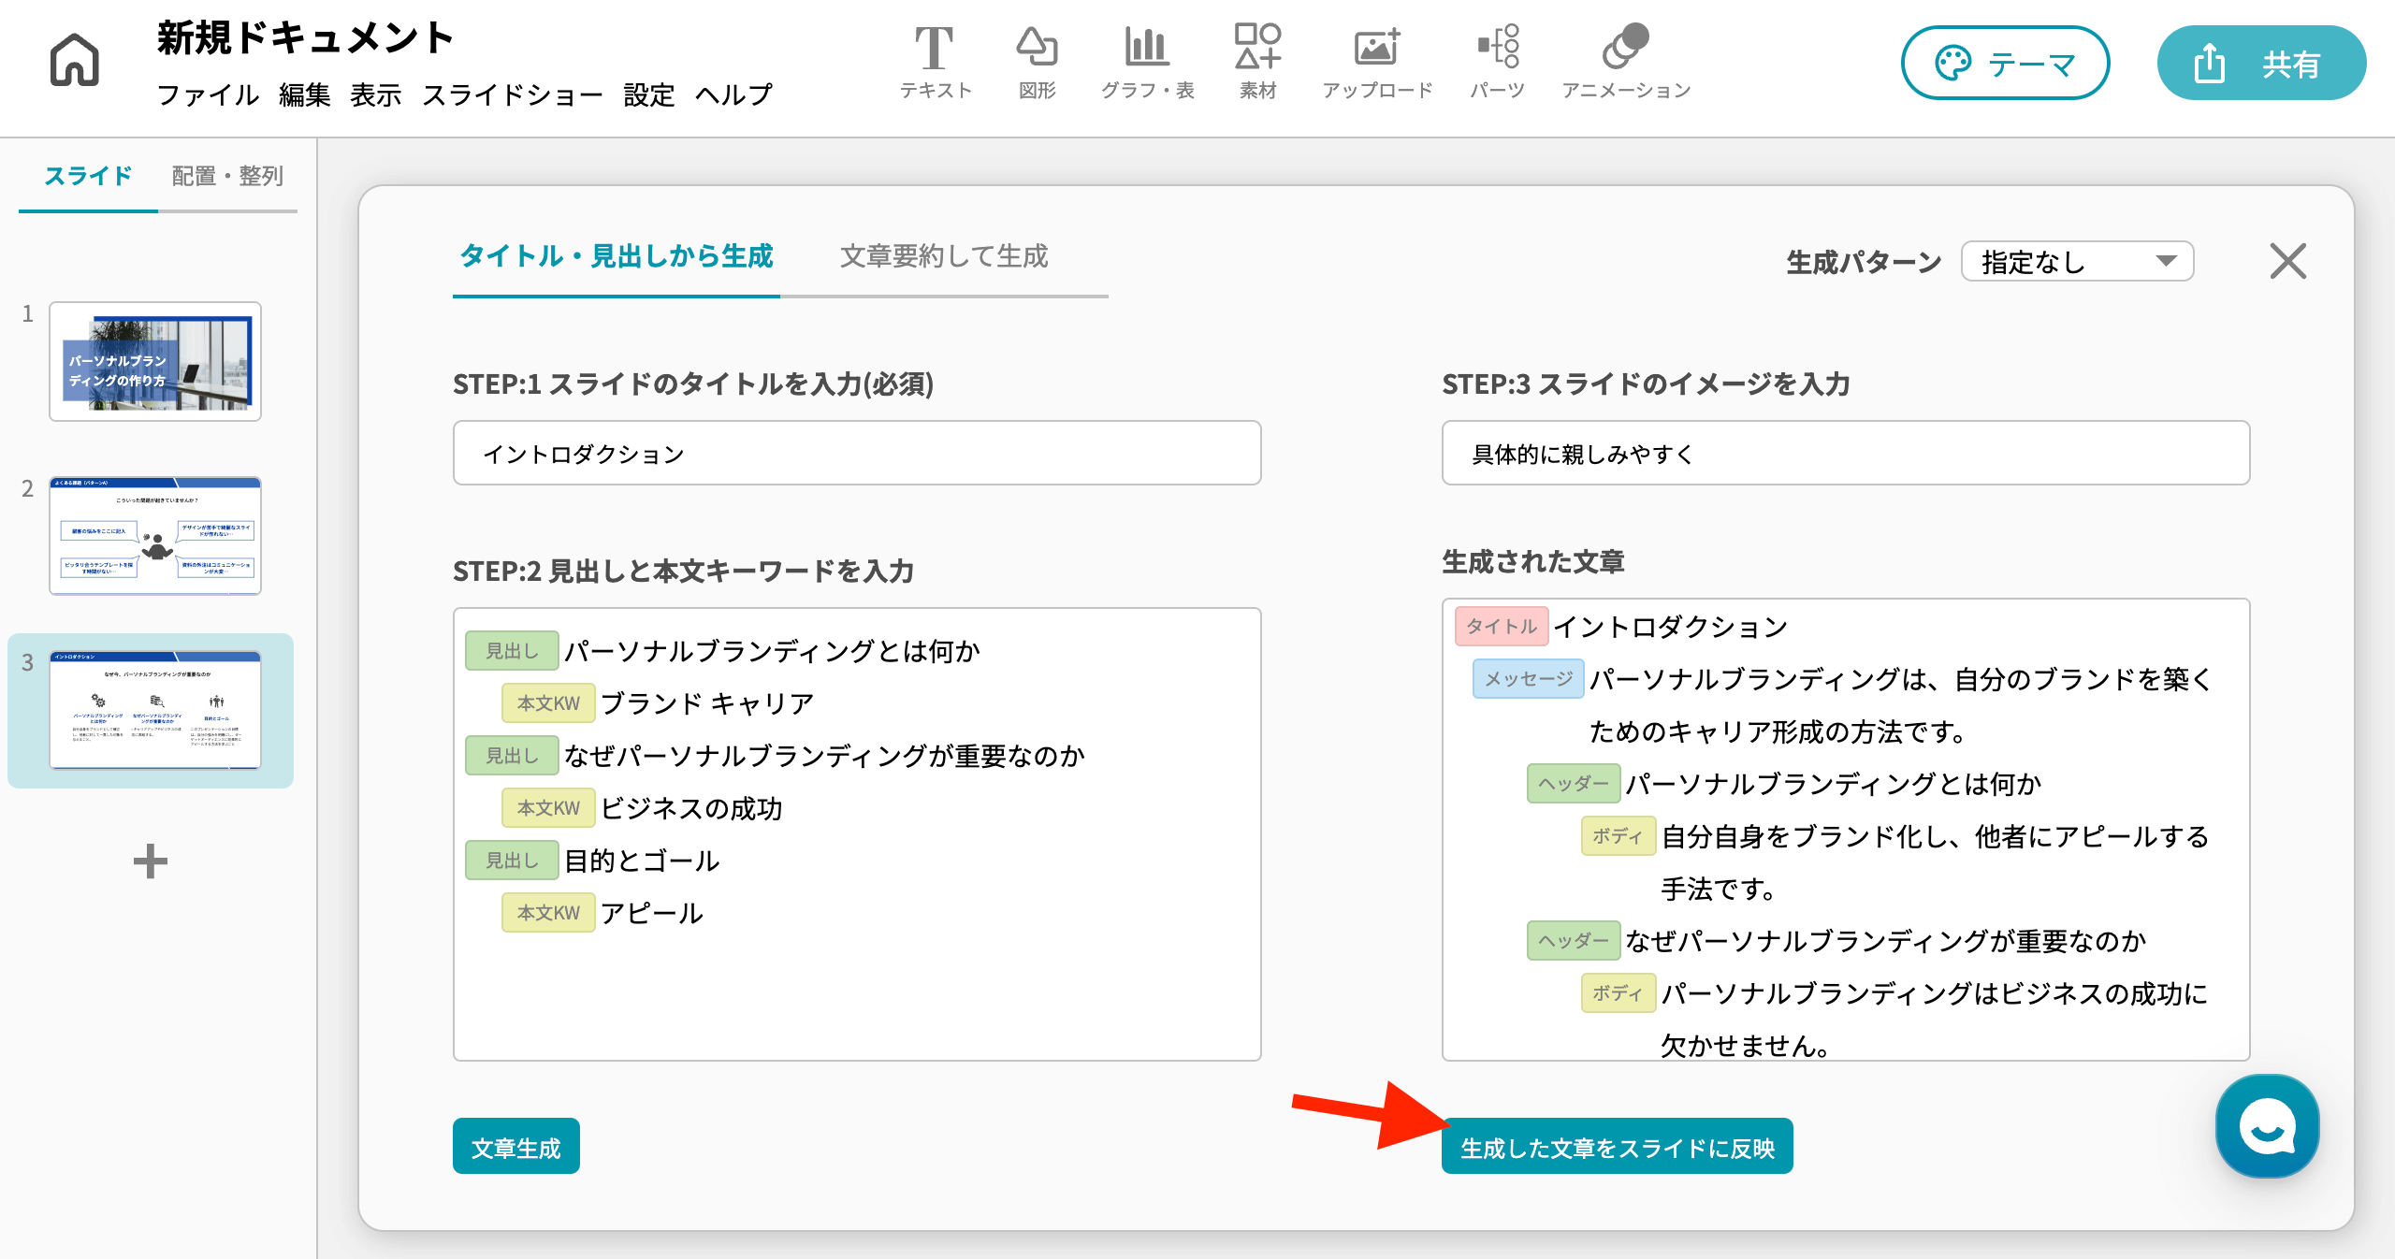The image size is (2395, 1259).
Task: Click document title 新規ドキュメント
Action: click(x=306, y=37)
